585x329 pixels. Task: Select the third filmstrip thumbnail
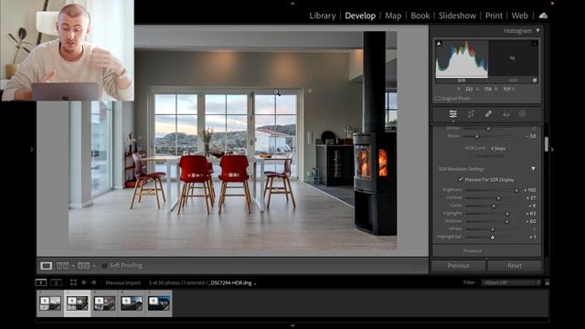pyautogui.click(x=104, y=303)
